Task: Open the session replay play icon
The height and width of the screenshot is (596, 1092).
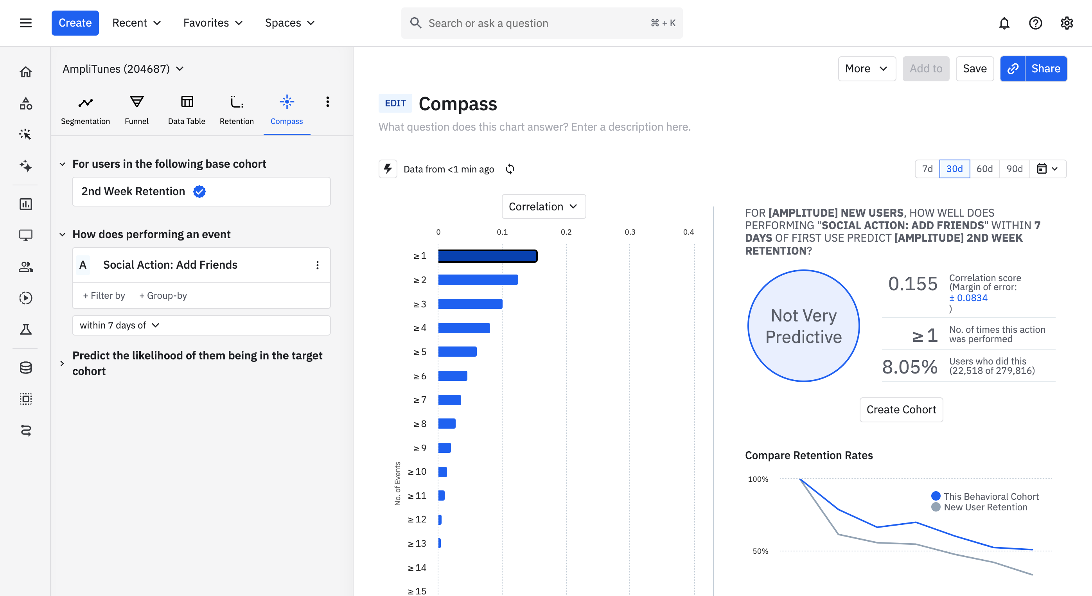Action: pos(25,298)
